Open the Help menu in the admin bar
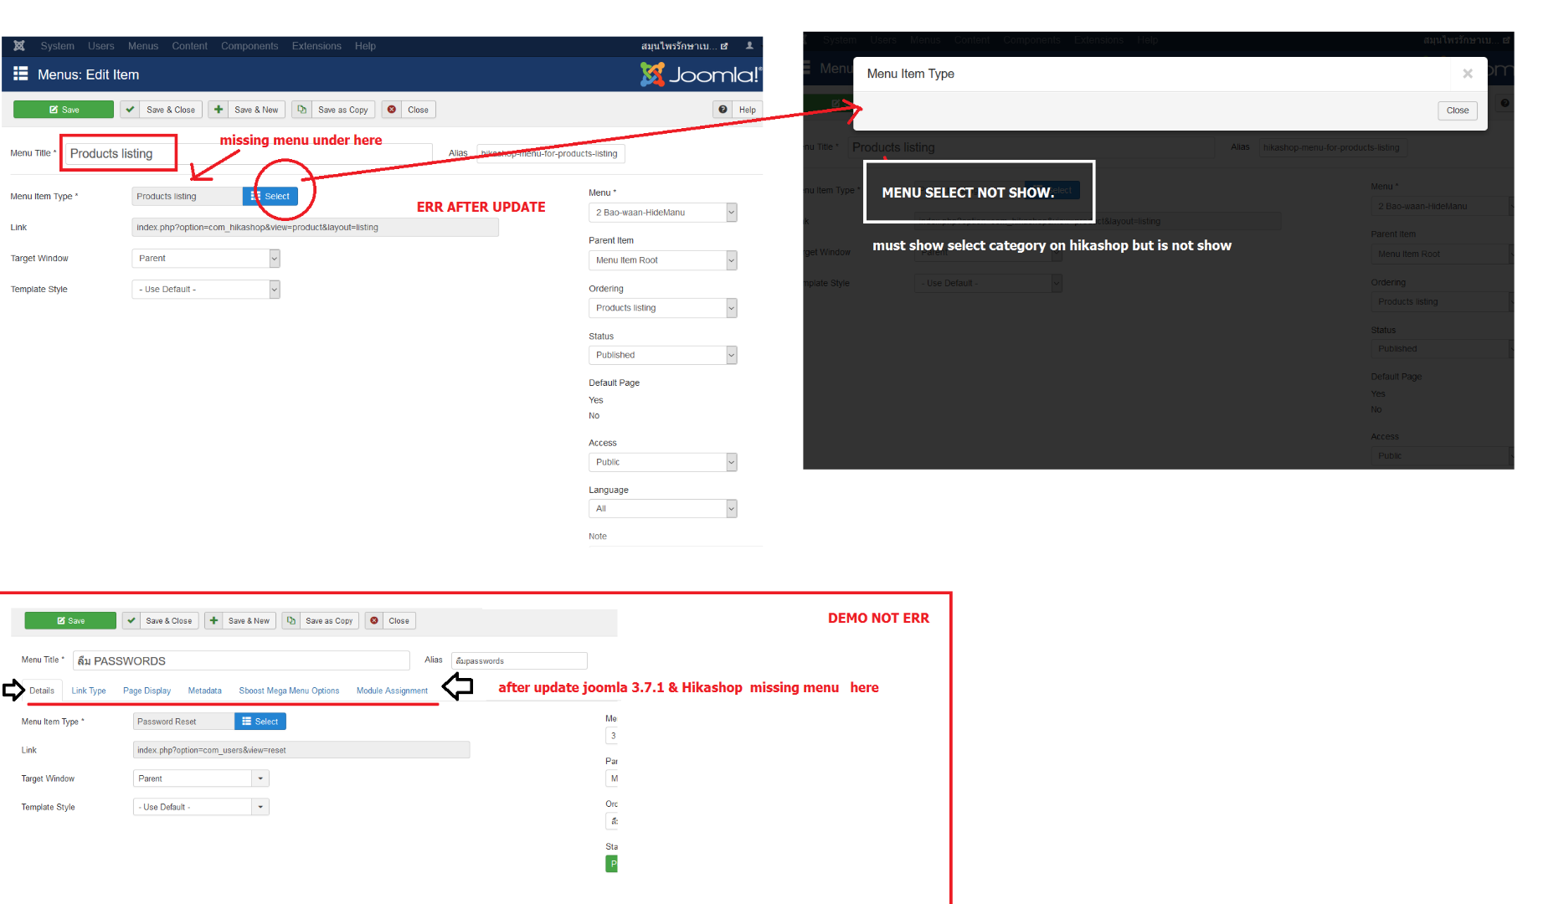The image size is (1543, 904). point(365,46)
